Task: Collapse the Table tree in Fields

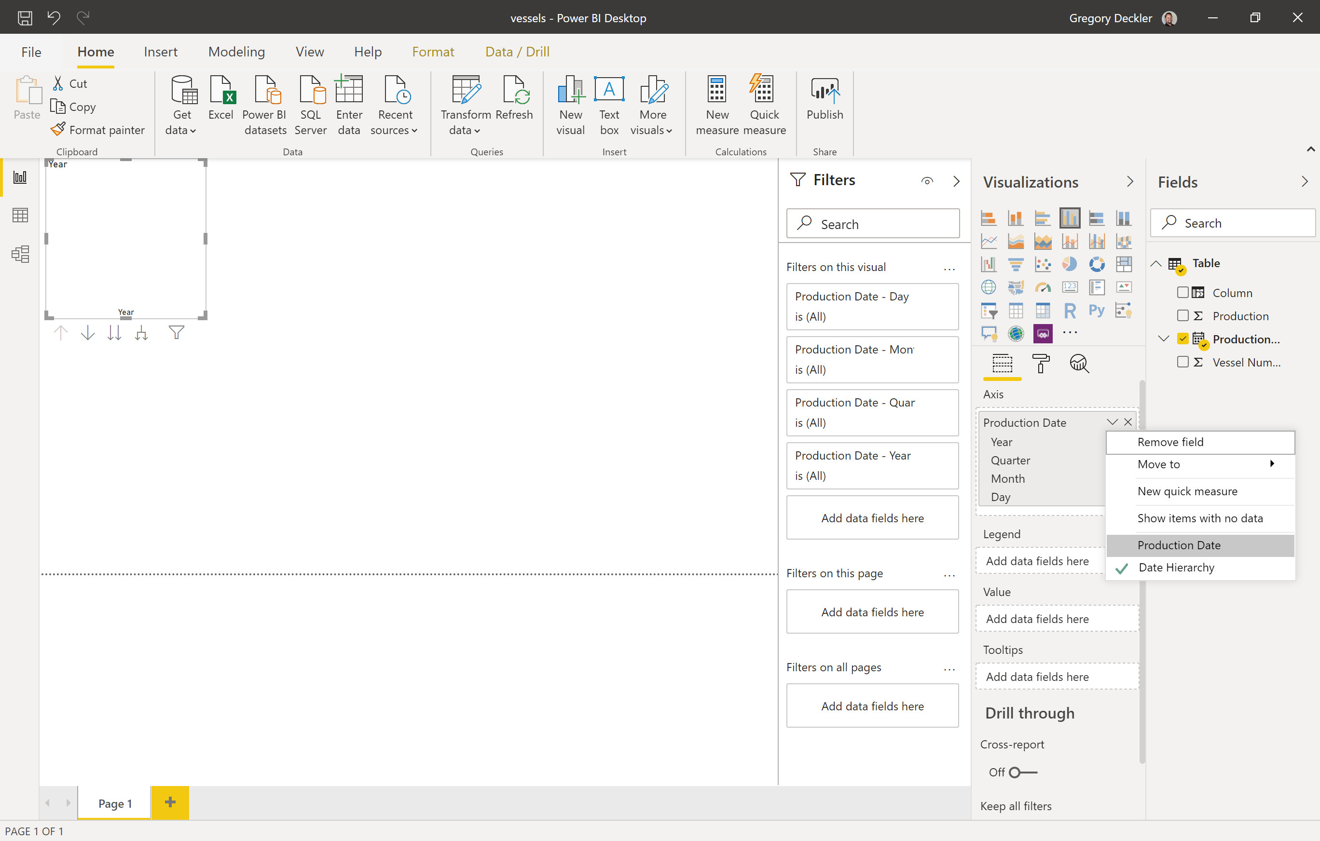Action: pos(1155,263)
